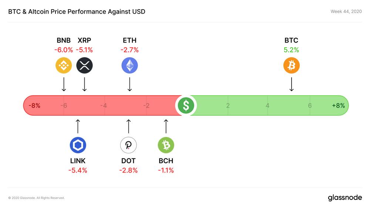This screenshot has width=370, height=208.
Task: Click the Binance BNB coin icon
Action: (x=64, y=66)
